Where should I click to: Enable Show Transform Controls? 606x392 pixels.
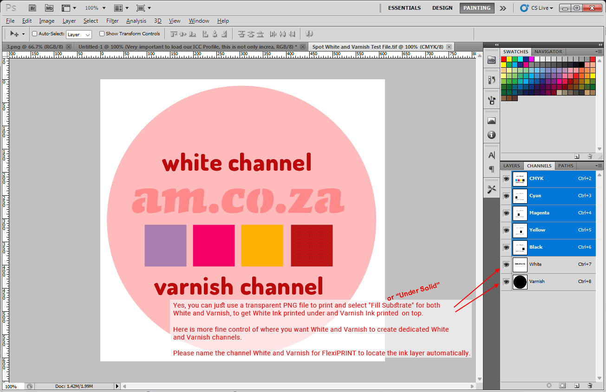pos(101,33)
